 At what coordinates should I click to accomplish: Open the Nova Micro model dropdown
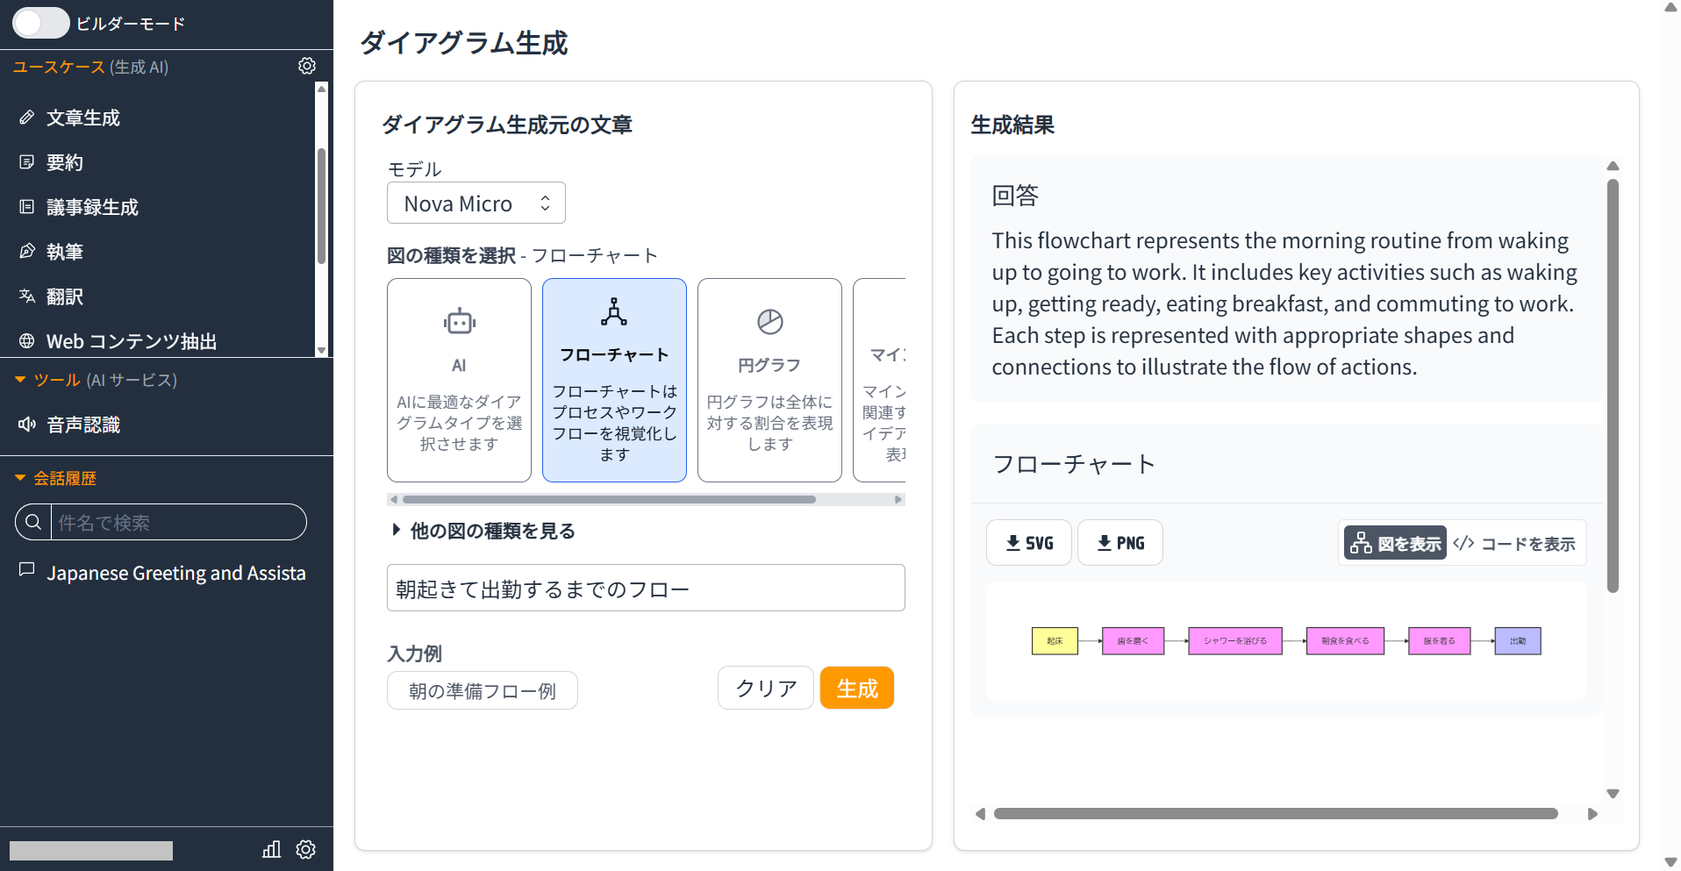click(476, 203)
